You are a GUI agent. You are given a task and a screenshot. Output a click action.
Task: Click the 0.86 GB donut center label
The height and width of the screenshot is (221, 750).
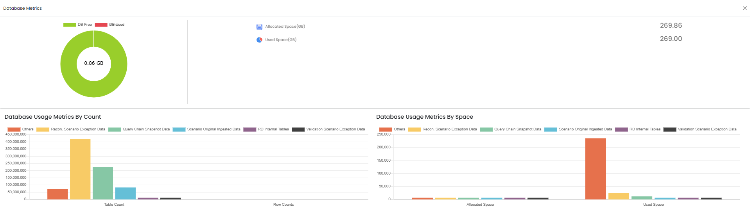[x=94, y=63]
